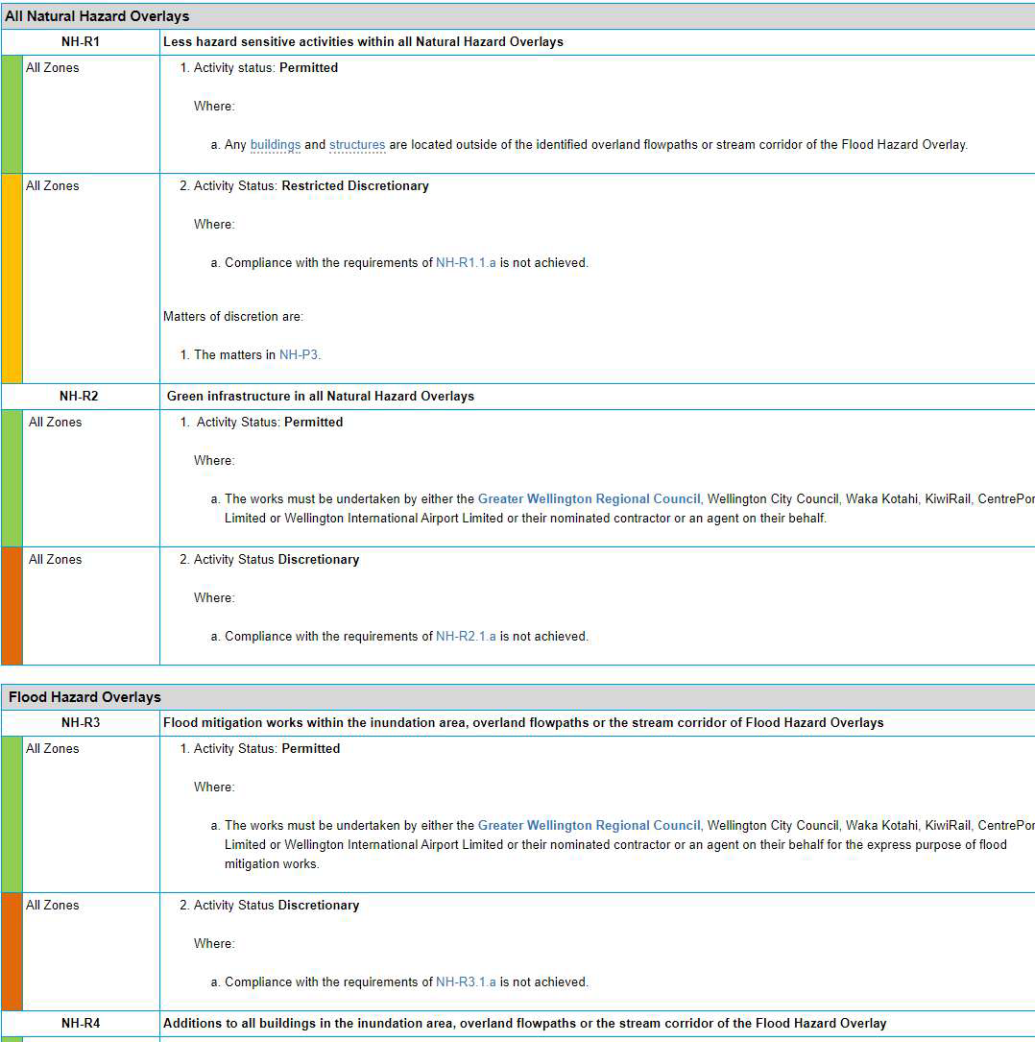Screen dimensions: 1035x1042
Task: Open the "buildings" definition link
Action: point(275,145)
